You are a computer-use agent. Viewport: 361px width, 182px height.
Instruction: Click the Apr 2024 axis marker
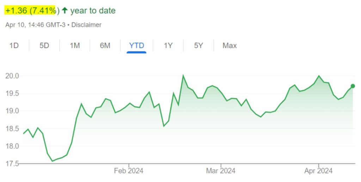point(318,171)
